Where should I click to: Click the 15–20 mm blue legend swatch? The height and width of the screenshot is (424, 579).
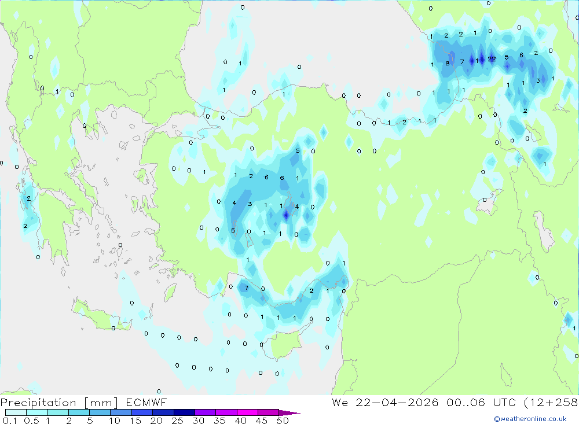142,412
